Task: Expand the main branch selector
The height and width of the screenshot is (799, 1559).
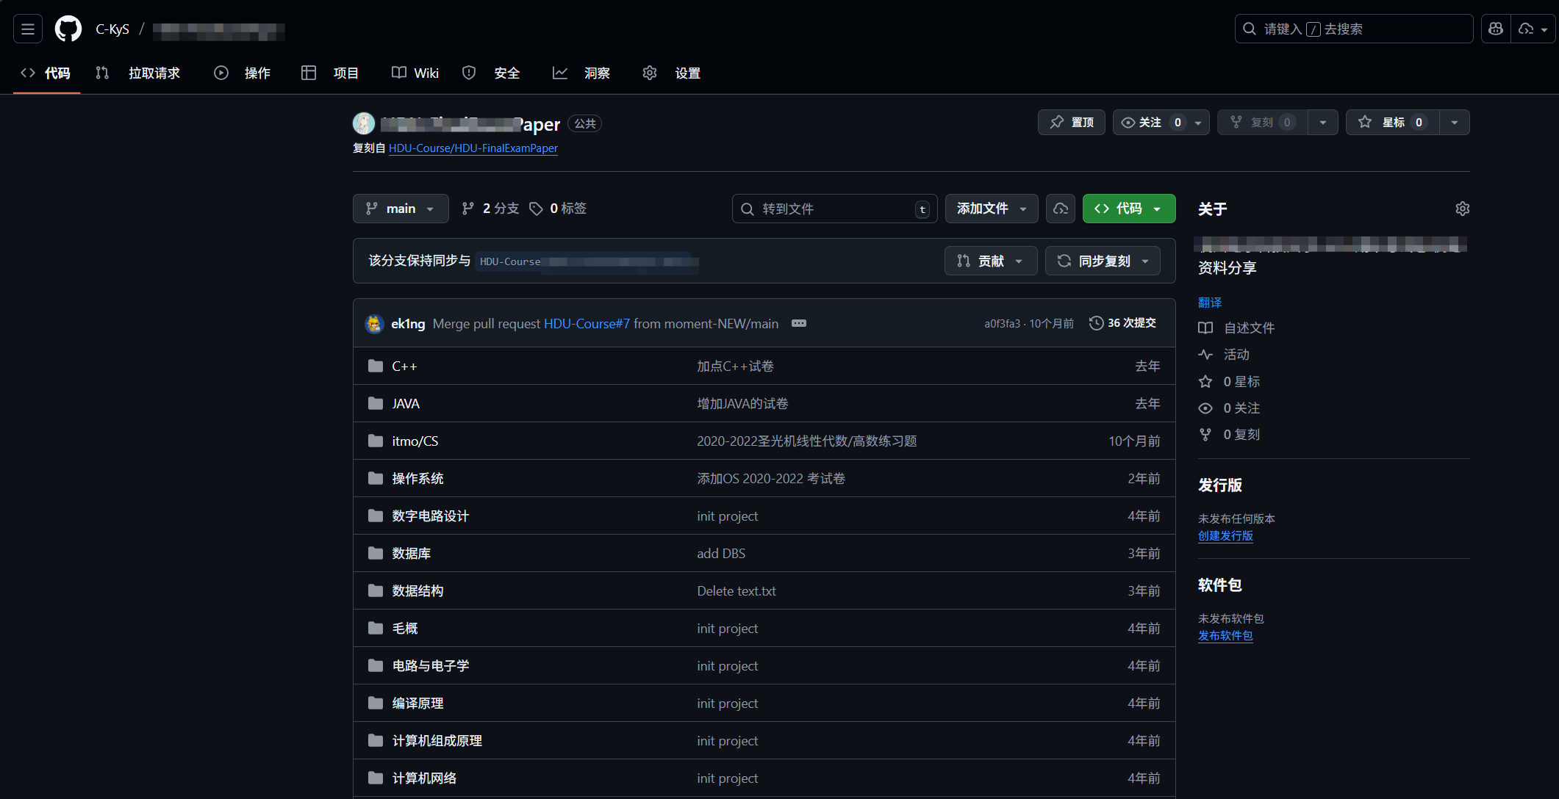Action: 401,209
